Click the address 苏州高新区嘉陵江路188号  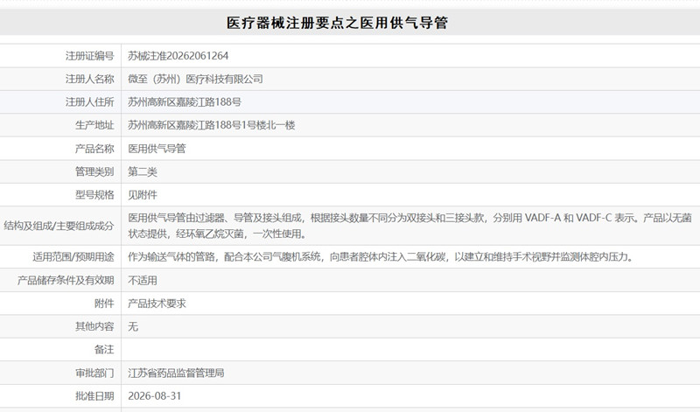[x=185, y=102]
